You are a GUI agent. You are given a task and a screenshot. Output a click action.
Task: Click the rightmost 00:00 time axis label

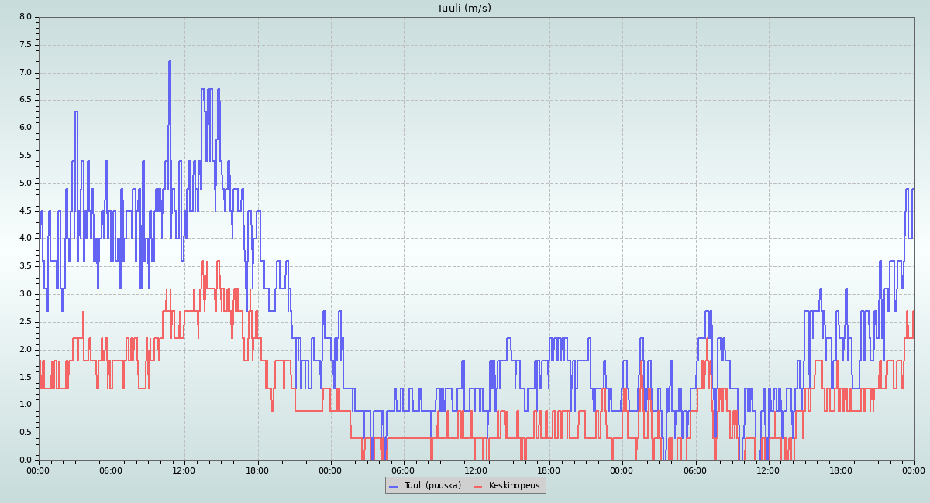click(914, 470)
